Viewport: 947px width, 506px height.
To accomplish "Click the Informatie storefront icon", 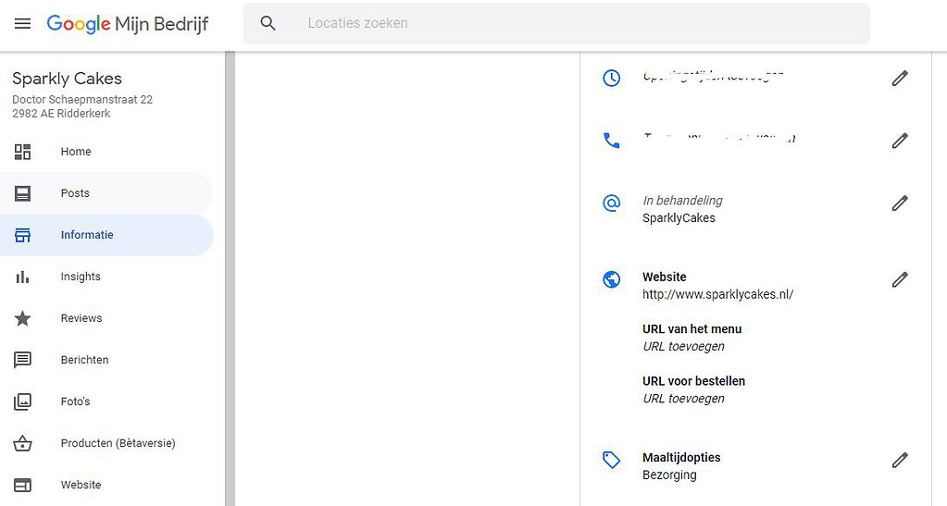I will (22, 235).
